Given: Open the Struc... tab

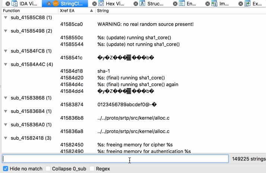Looking at the screenshot, I should (155, 4).
